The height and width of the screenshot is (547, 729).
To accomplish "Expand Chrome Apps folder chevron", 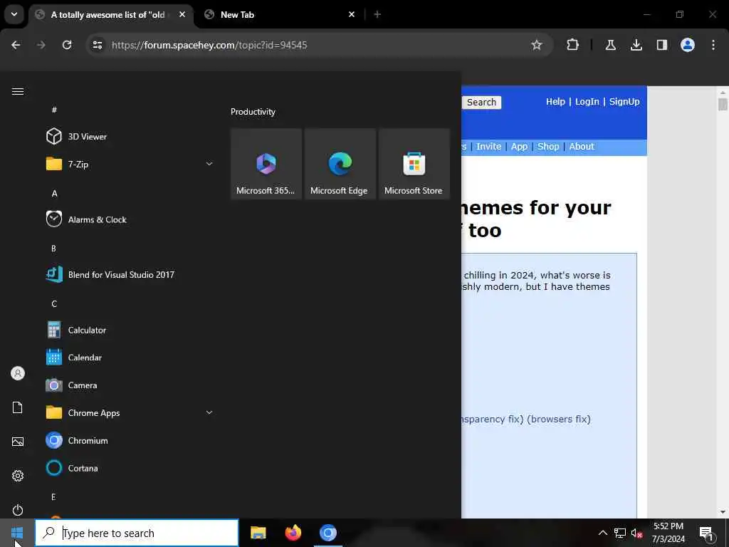I will point(209,412).
